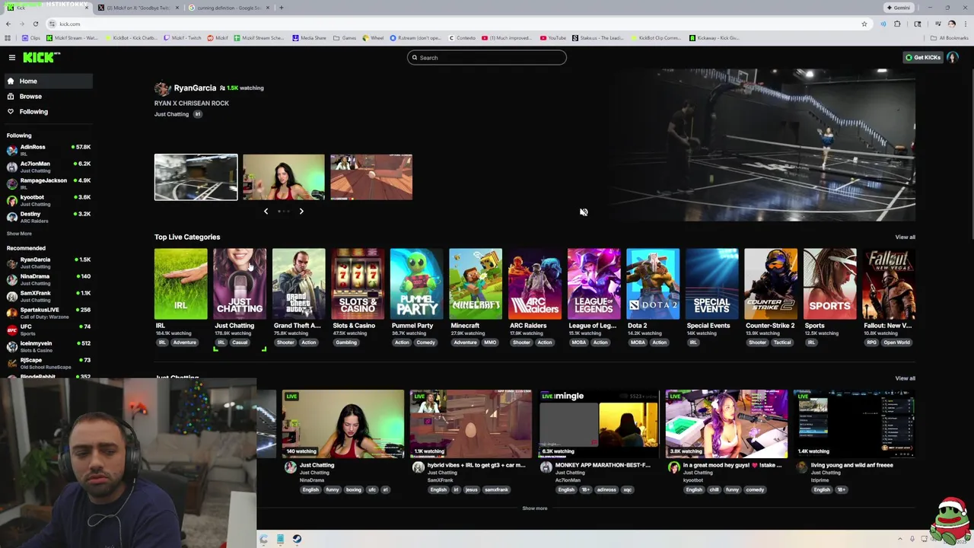The height and width of the screenshot is (548, 974).
Task: Select second featured carousel thumbnail
Action: (284, 177)
